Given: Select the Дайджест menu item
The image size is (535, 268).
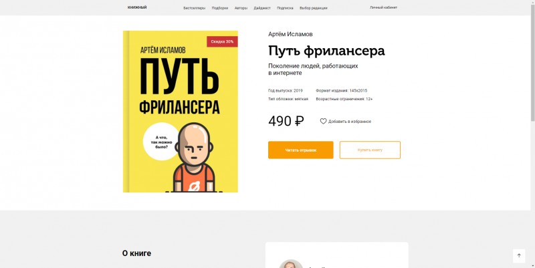Looking at the screenshot, I should [x=262, y=8].
